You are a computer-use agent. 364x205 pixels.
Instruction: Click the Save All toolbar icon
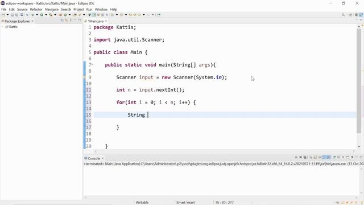16,15
